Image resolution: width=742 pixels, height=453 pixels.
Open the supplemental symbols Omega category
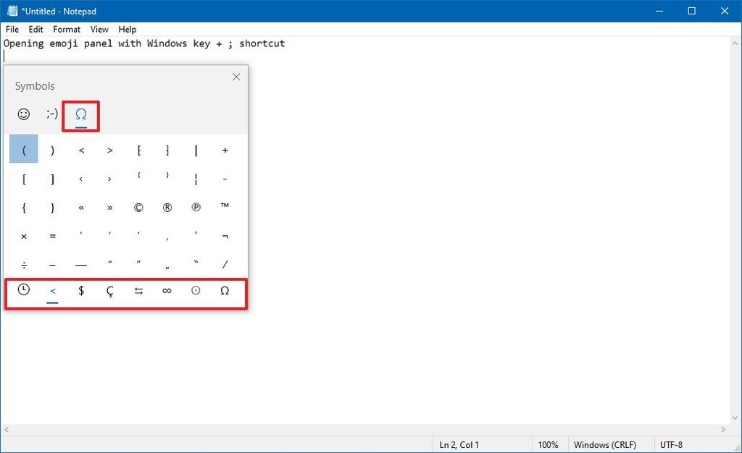pyautogui.click(x=225, y=291)
